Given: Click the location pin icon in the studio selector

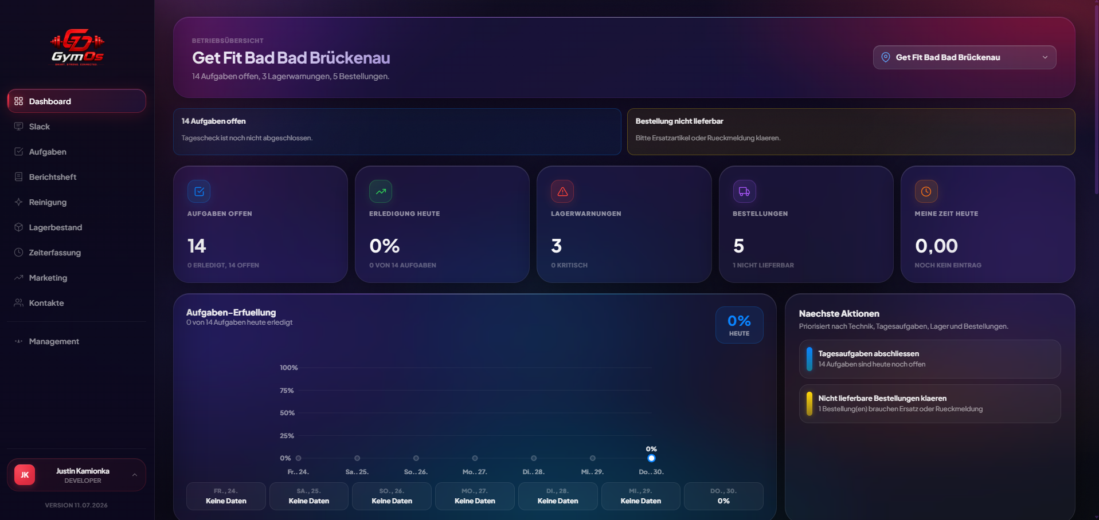Looking at the screenshot, I should point(886,57).
